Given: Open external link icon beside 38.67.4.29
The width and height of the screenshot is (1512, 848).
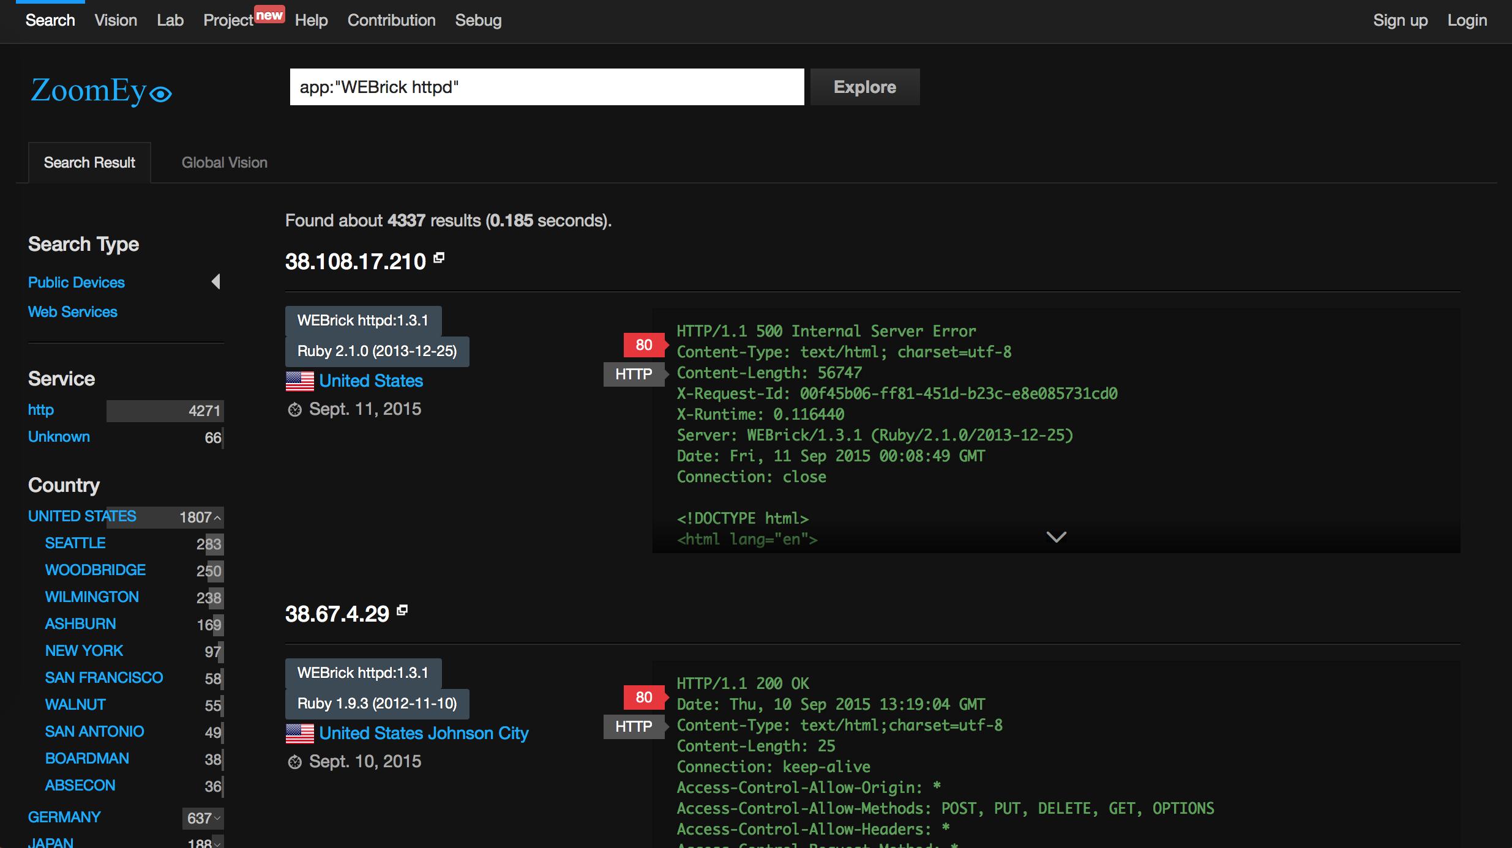Looking at the screenshot, I should [402, 610].
